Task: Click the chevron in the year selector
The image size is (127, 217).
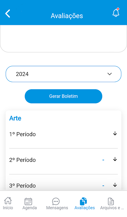Action: click(110, 74)
